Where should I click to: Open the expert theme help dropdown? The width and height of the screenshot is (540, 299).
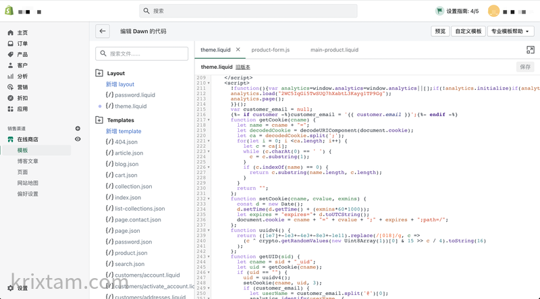coord(512,31)
